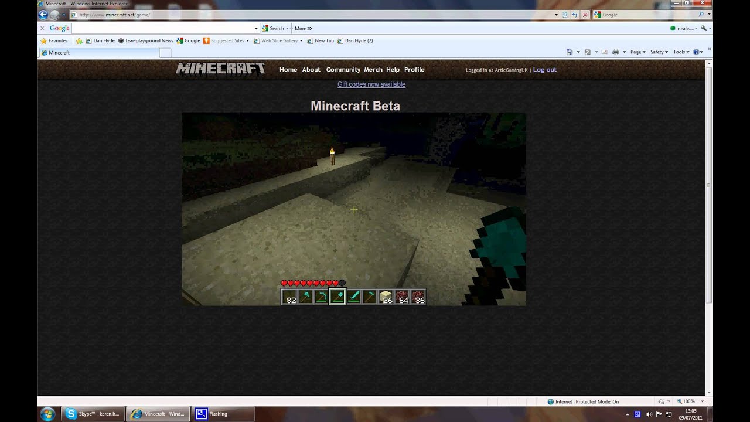Click the Print icon in command bar

click(x=615, y=52)
